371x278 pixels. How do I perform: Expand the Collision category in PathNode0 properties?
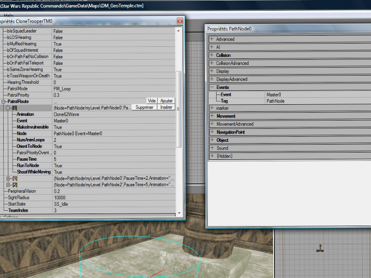[x=212, y=55]
